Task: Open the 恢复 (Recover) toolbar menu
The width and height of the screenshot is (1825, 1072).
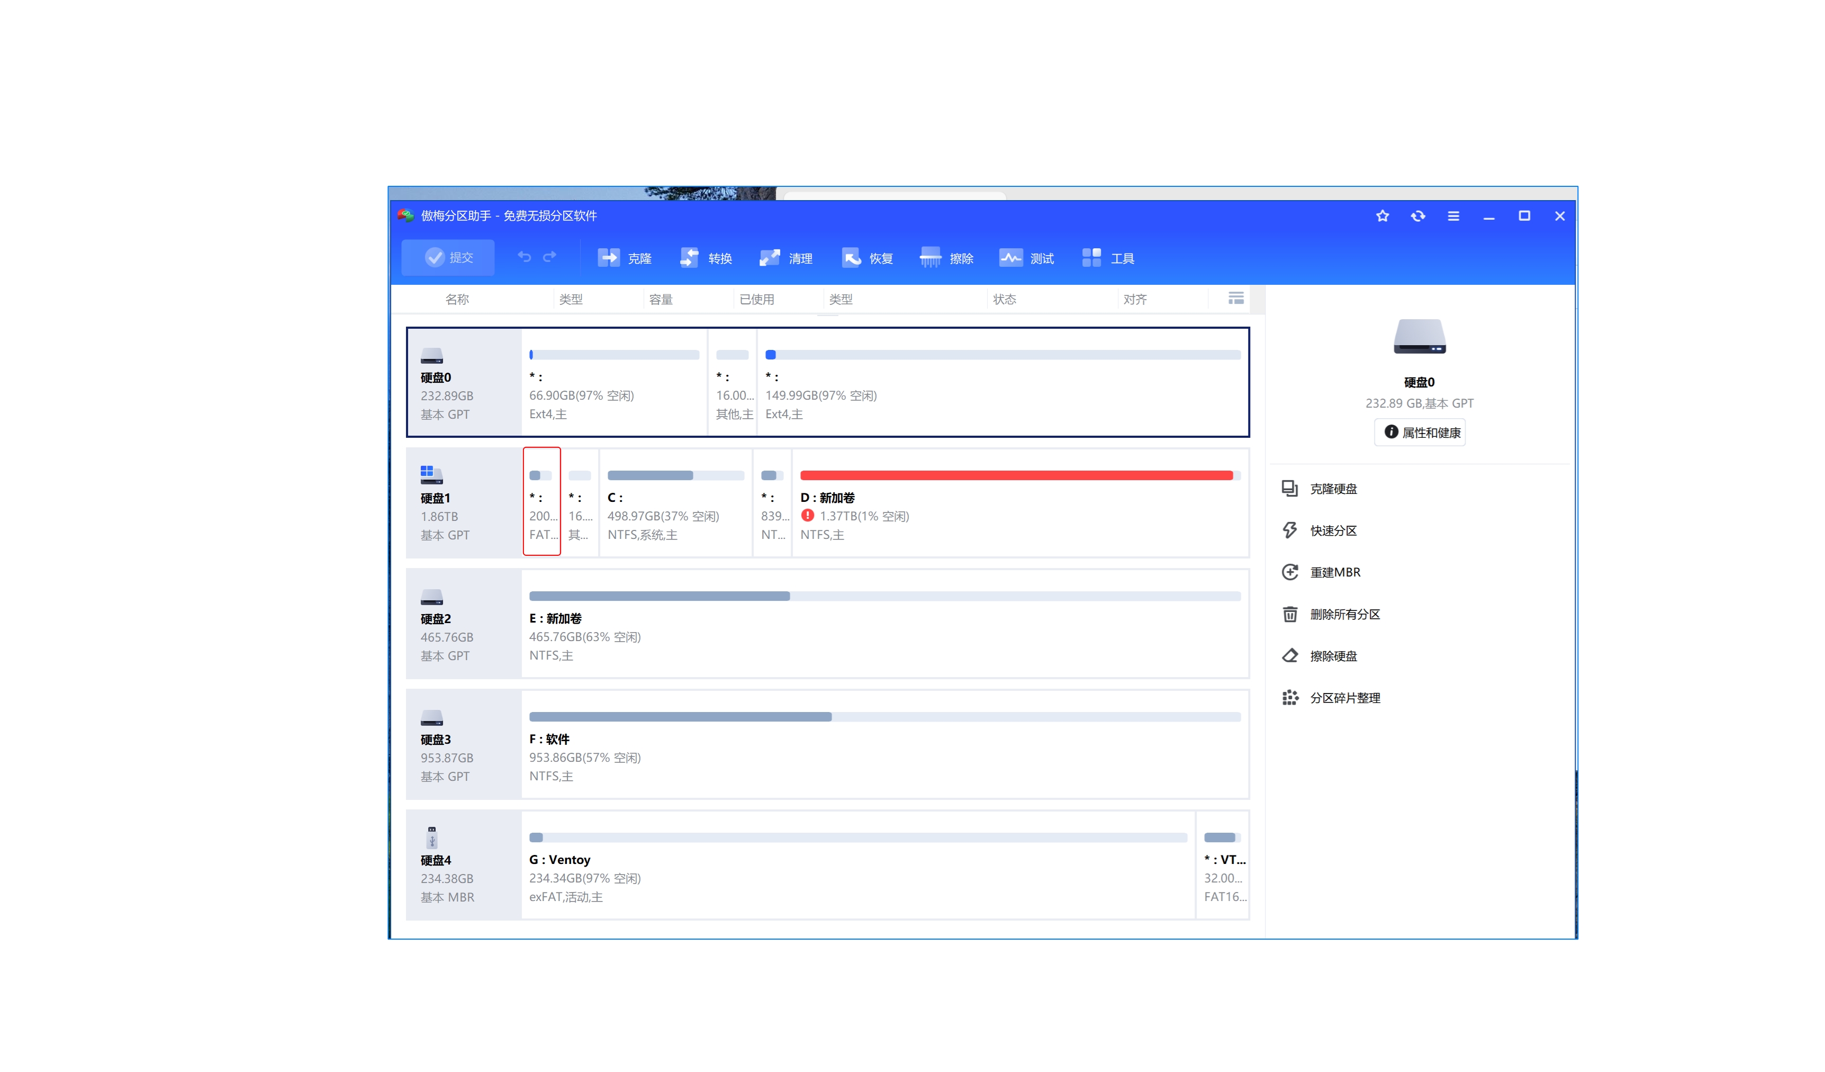Action: [x=867, y=258]
